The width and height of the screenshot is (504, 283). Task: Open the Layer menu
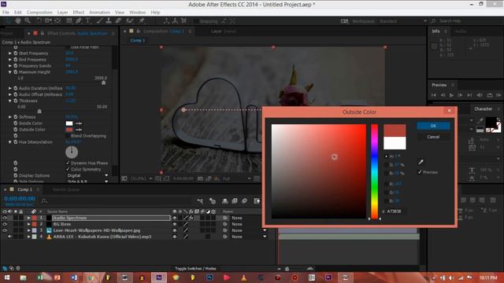(62, 13)
